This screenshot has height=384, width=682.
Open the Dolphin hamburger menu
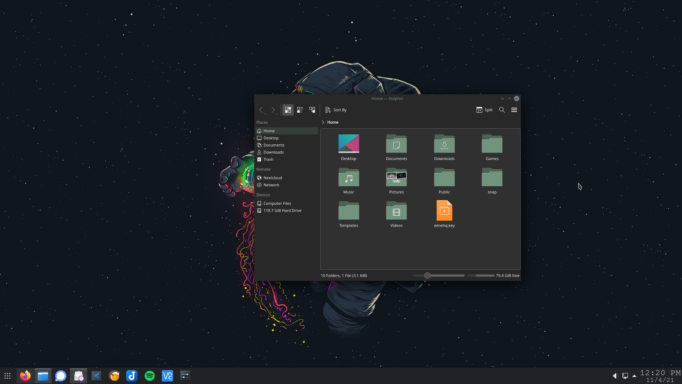pyautogui.click(x=514, y=110)
